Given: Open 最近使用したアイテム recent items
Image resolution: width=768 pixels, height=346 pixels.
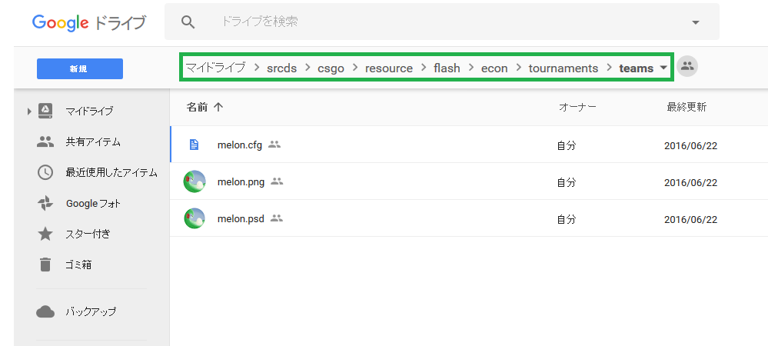Looking at the screenshot, I should [111, 172].
